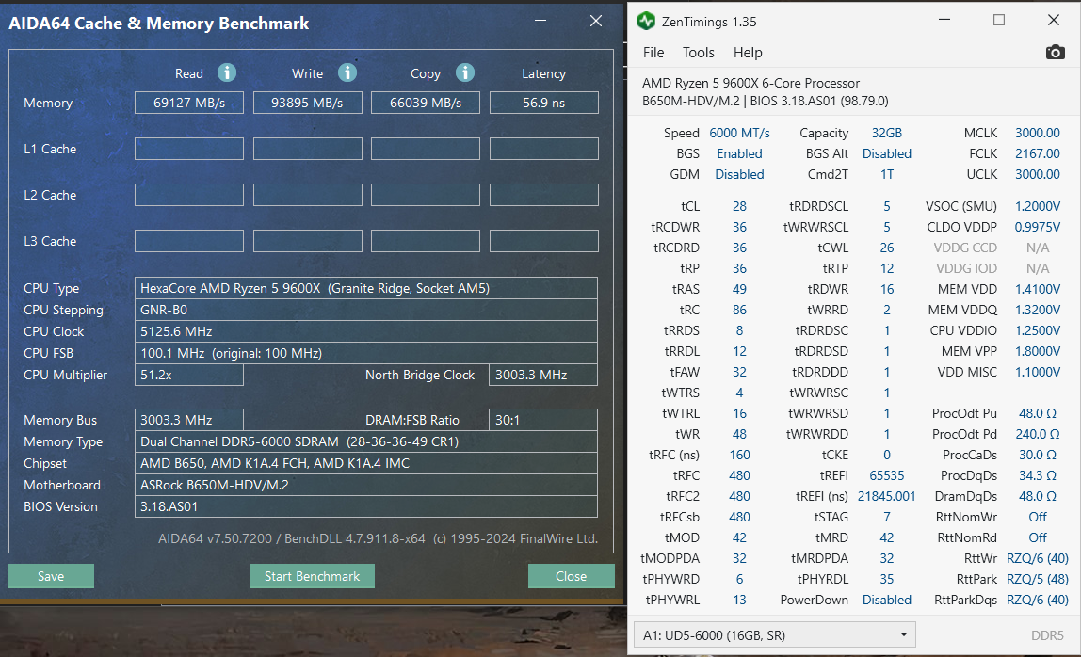
Task: Click the ProcDqDs value 34.3 Ω
Action: 1037,475
